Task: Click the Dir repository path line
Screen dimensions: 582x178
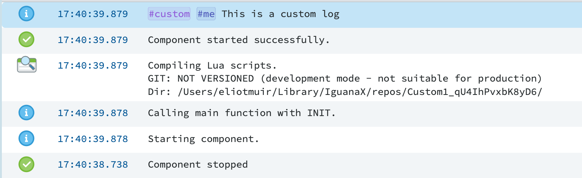Action: [x=345, y=92]
